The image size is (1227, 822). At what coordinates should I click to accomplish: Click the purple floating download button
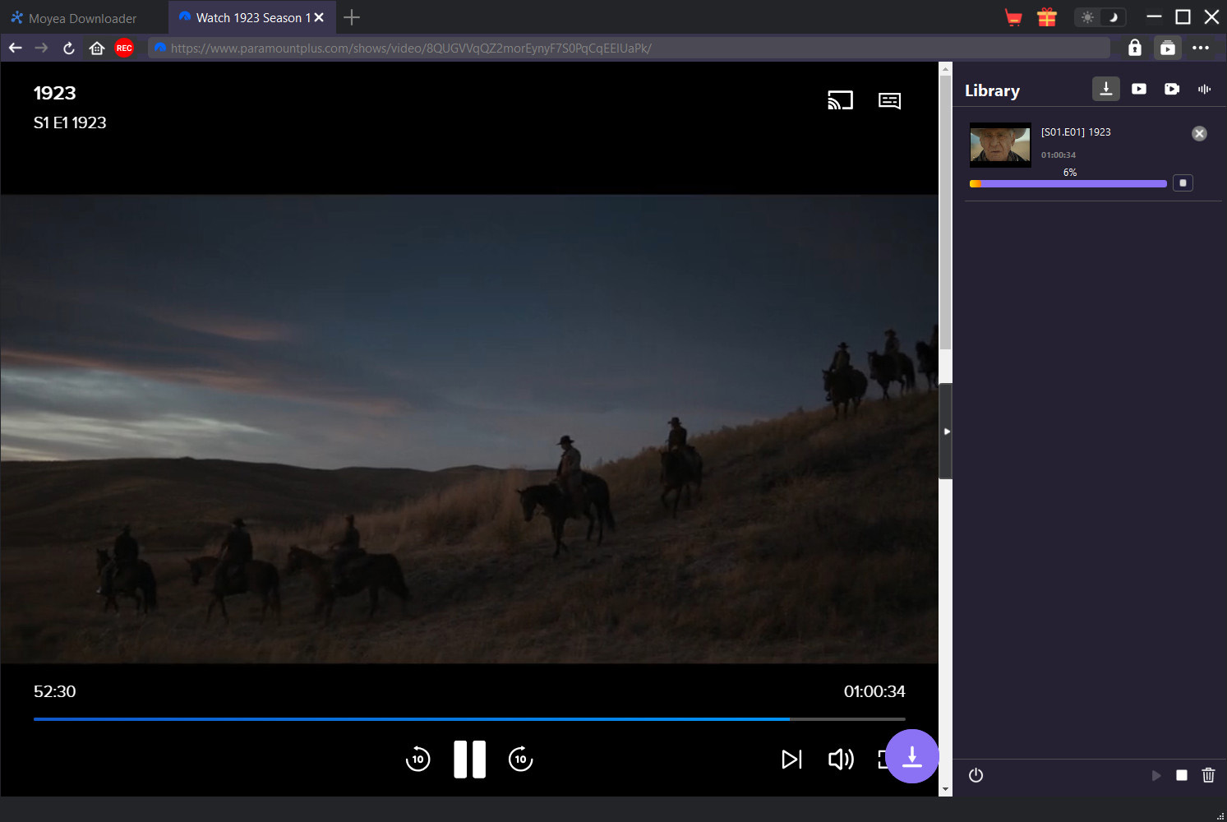(912, 756)
